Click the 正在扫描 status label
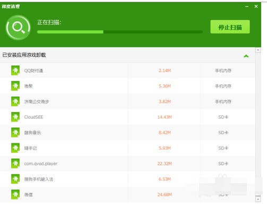This screenshot has width=267, height=205. click(x=49, y=22)
